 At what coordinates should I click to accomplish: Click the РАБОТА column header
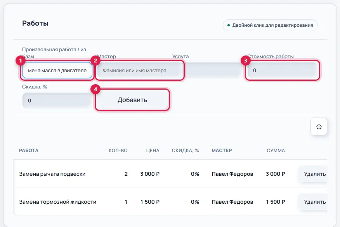[x=29, y=151]
